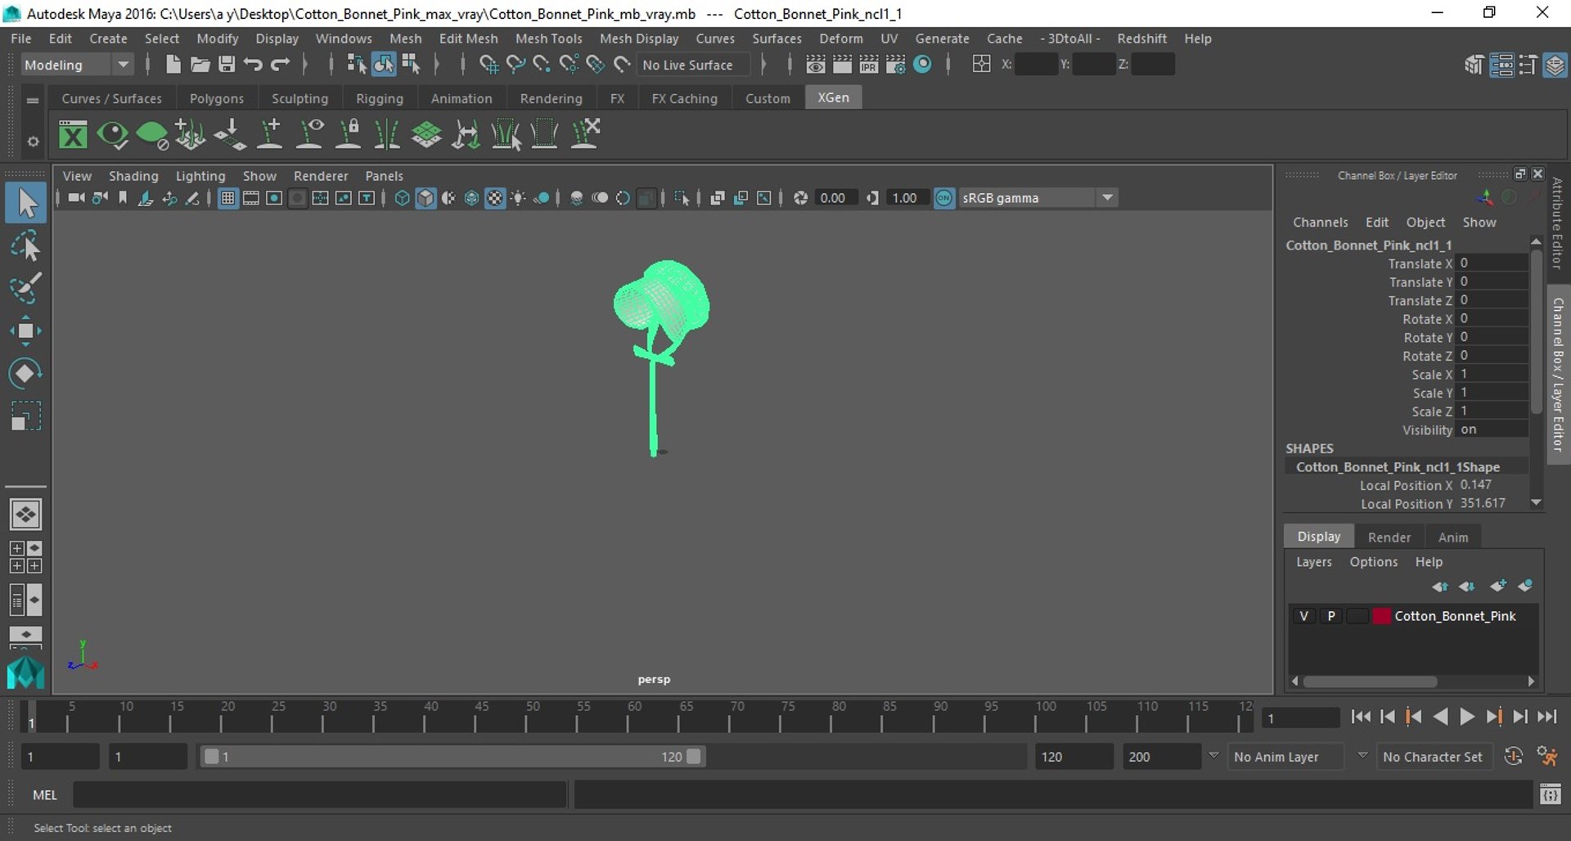Open the XGen window icon on shelf
This screenshot has height=841, width=1571.
[73, 134]
